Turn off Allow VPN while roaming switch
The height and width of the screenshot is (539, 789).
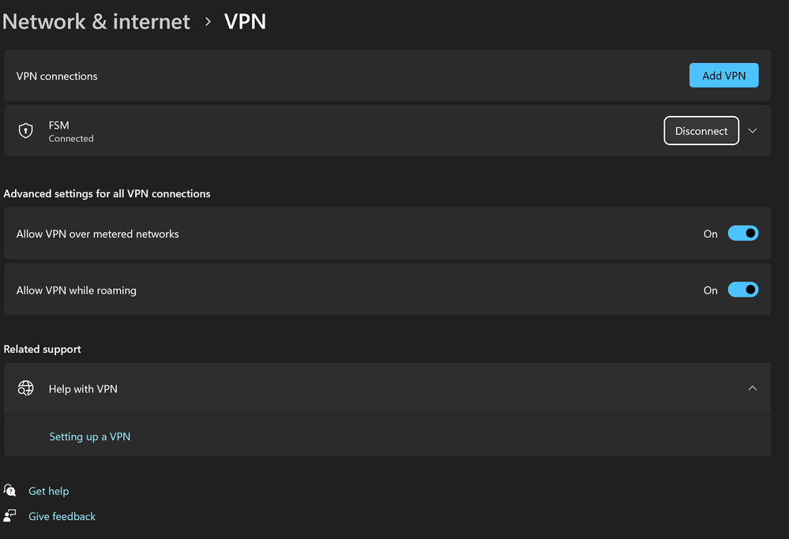tap(742, 290)
